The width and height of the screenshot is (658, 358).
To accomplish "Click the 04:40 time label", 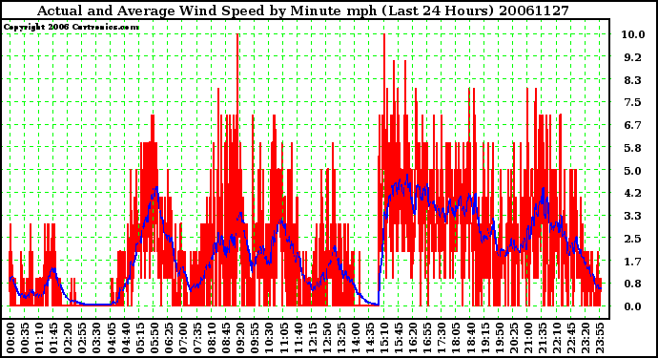I will (126, 338).
